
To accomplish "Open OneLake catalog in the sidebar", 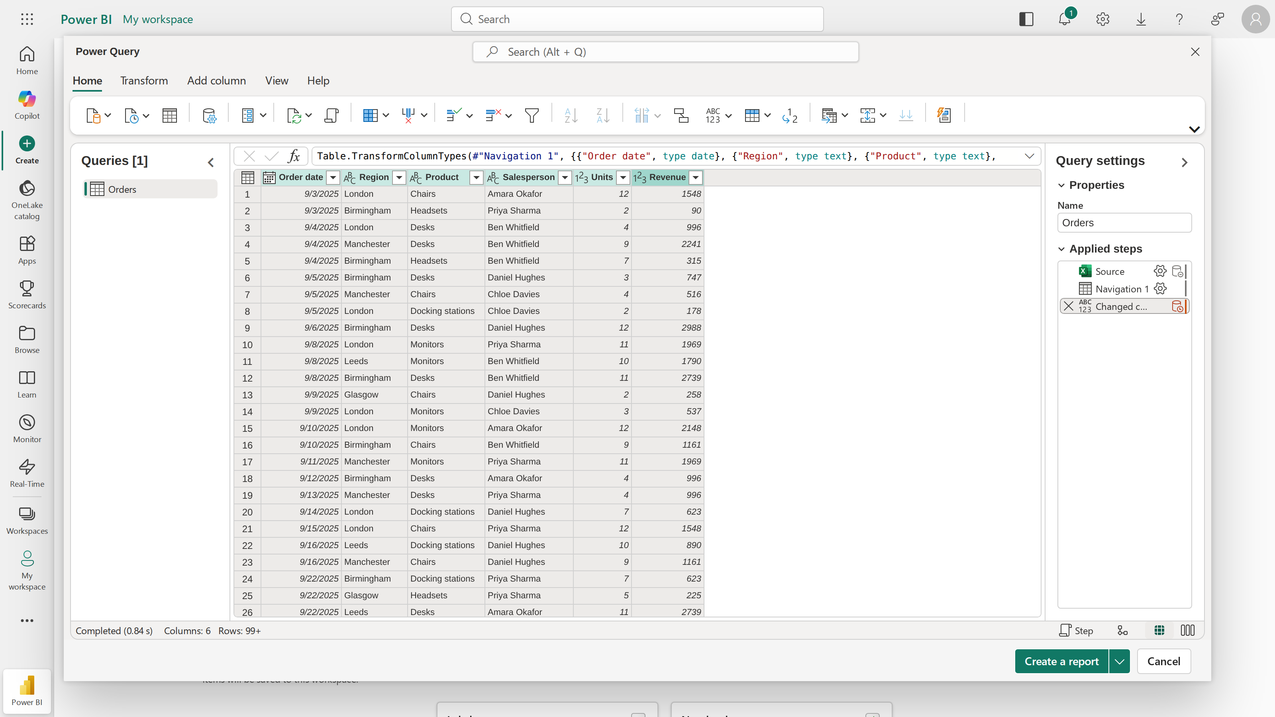I will [27, 200].
